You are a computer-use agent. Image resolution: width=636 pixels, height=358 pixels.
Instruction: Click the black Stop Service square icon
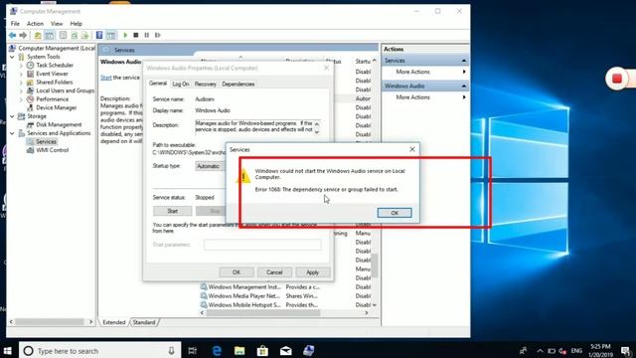click(136, 36)
